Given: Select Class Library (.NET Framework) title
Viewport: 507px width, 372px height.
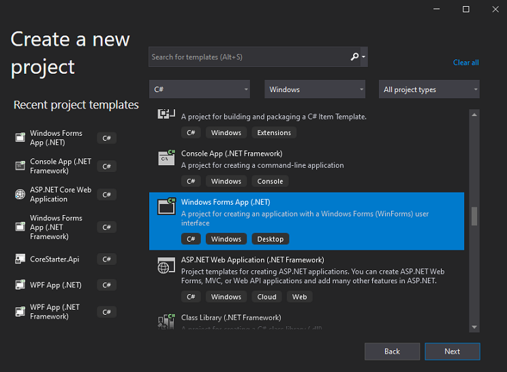Looking at the screenshot, I should [231, 317].
